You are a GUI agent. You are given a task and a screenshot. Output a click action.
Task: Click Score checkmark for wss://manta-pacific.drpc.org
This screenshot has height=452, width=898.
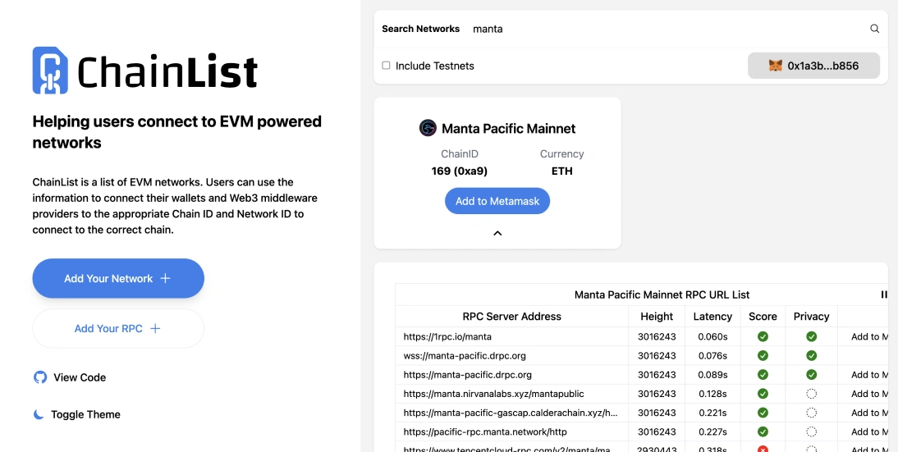(763, 355)
